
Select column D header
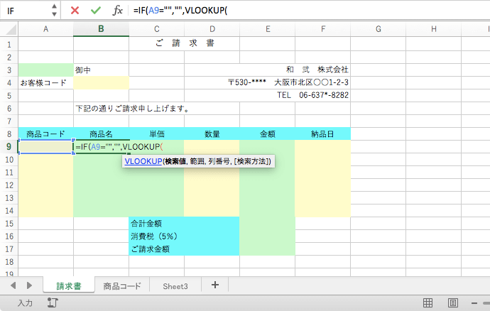pyautogui.click(x=212, y=29)
